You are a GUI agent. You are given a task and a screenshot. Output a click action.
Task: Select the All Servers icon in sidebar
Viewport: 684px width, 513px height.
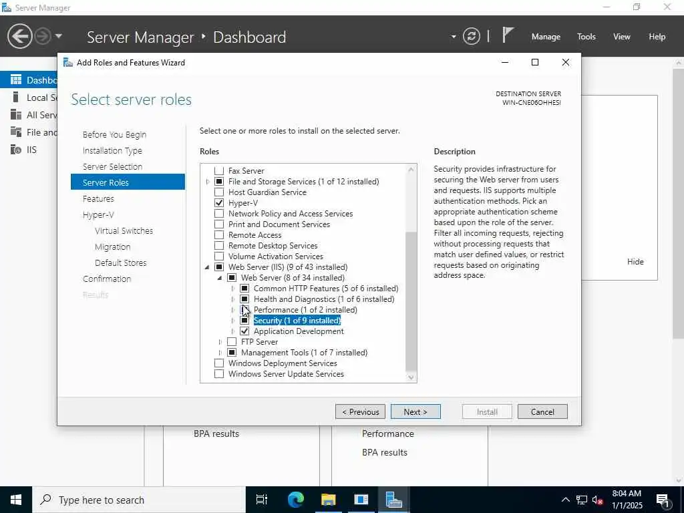16,115
